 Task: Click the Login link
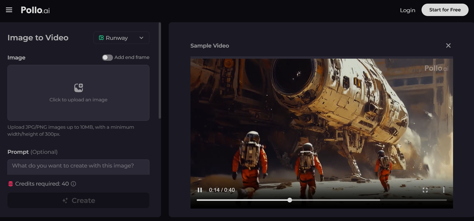click(x=407, y=10)
